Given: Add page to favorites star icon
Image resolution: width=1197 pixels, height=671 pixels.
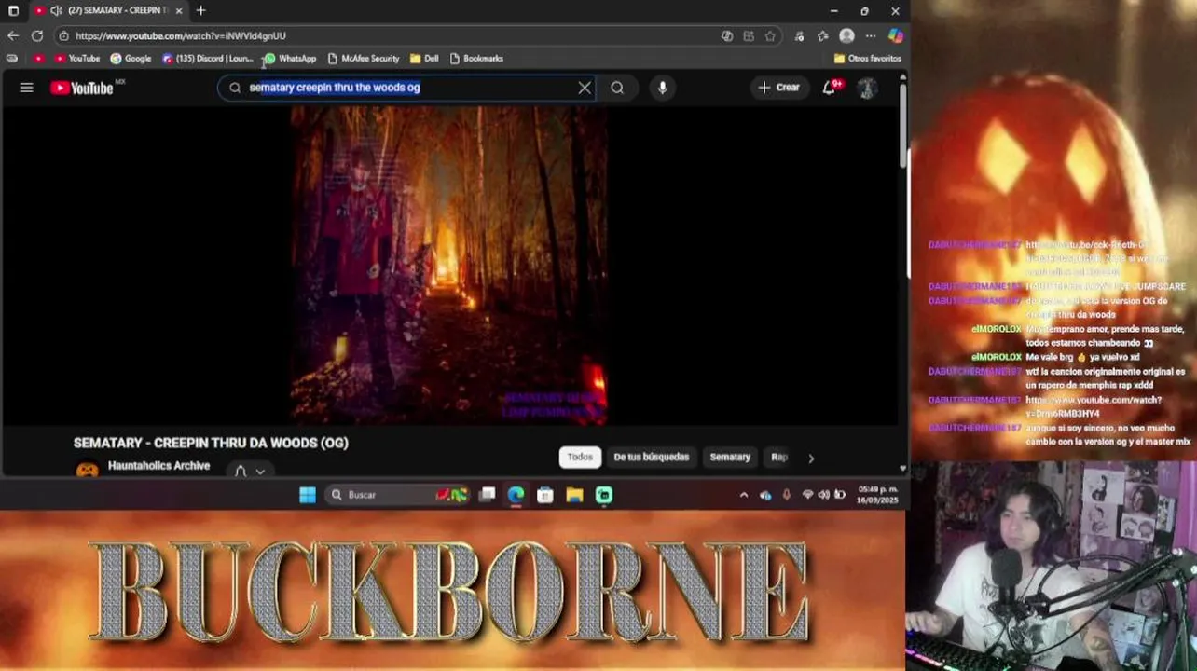Looking at the screenshot, I should (x=770, y=35).
